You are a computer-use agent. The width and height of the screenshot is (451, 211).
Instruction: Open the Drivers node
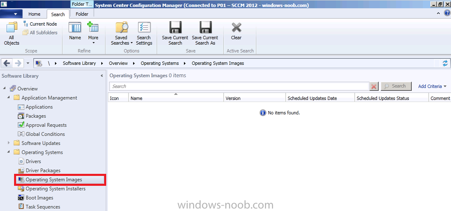click(x=33, y=161)
